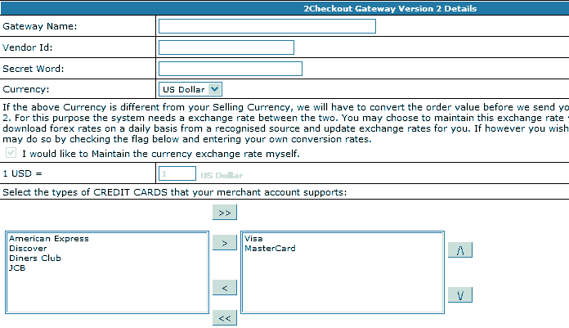Click the Gateway Name input field

267,26
